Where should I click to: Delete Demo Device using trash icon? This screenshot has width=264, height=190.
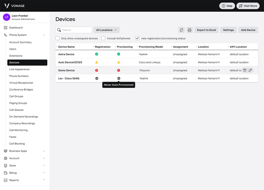[245, 70]
